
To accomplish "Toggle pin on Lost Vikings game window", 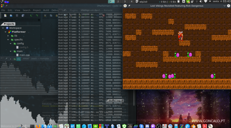I will tap(129, 5).
